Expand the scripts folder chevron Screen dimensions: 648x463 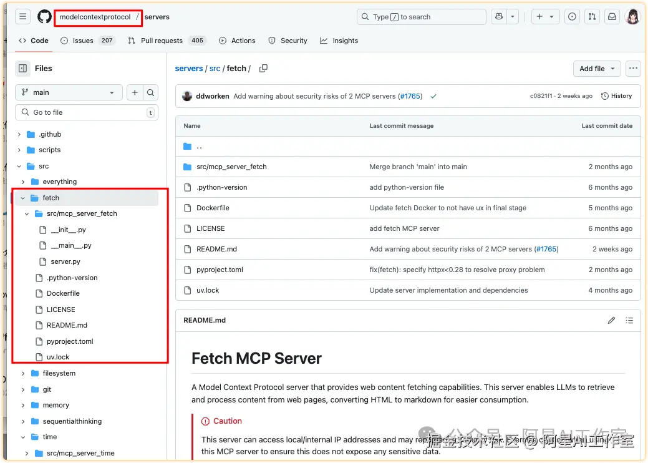[x=19, y=150]
